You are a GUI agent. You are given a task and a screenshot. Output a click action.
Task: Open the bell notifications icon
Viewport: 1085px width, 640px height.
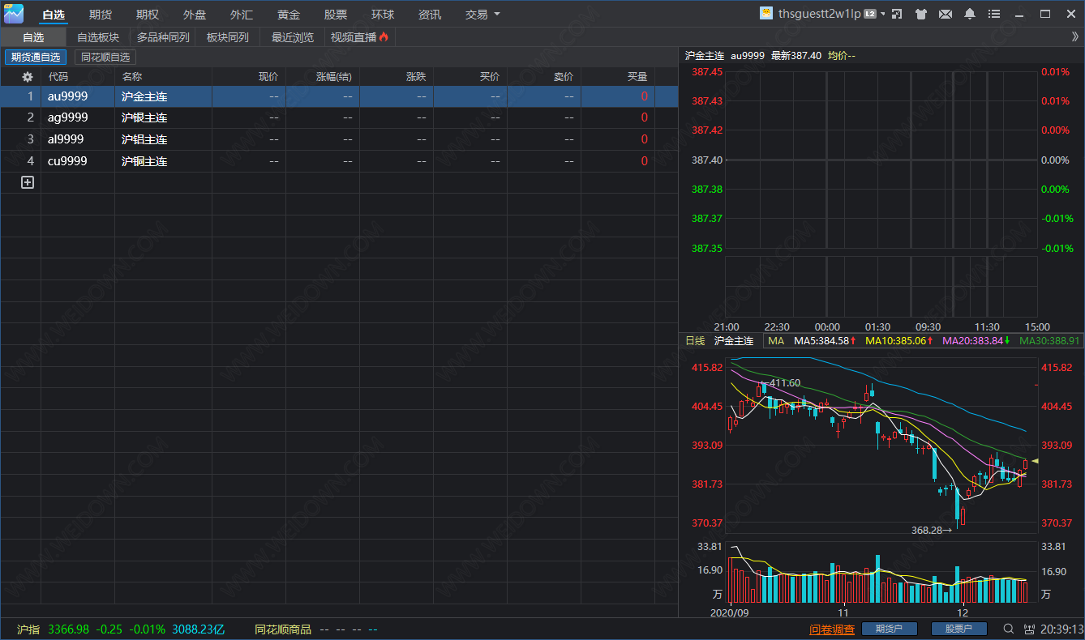pos(970,14)
